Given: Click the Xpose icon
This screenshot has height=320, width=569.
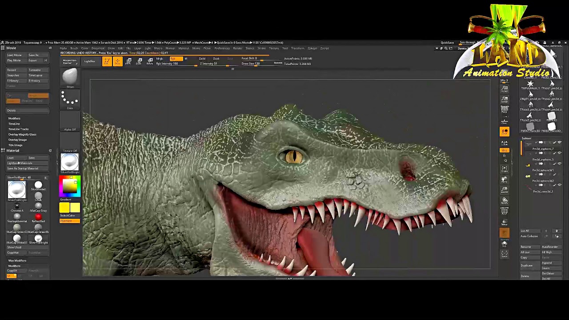Looking at the screenshot, I should 505,254.
